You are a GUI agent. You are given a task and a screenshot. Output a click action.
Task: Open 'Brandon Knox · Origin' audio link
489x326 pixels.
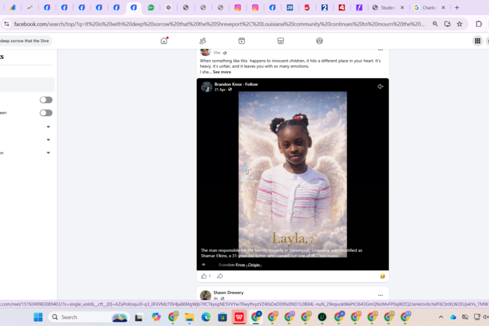239,265
